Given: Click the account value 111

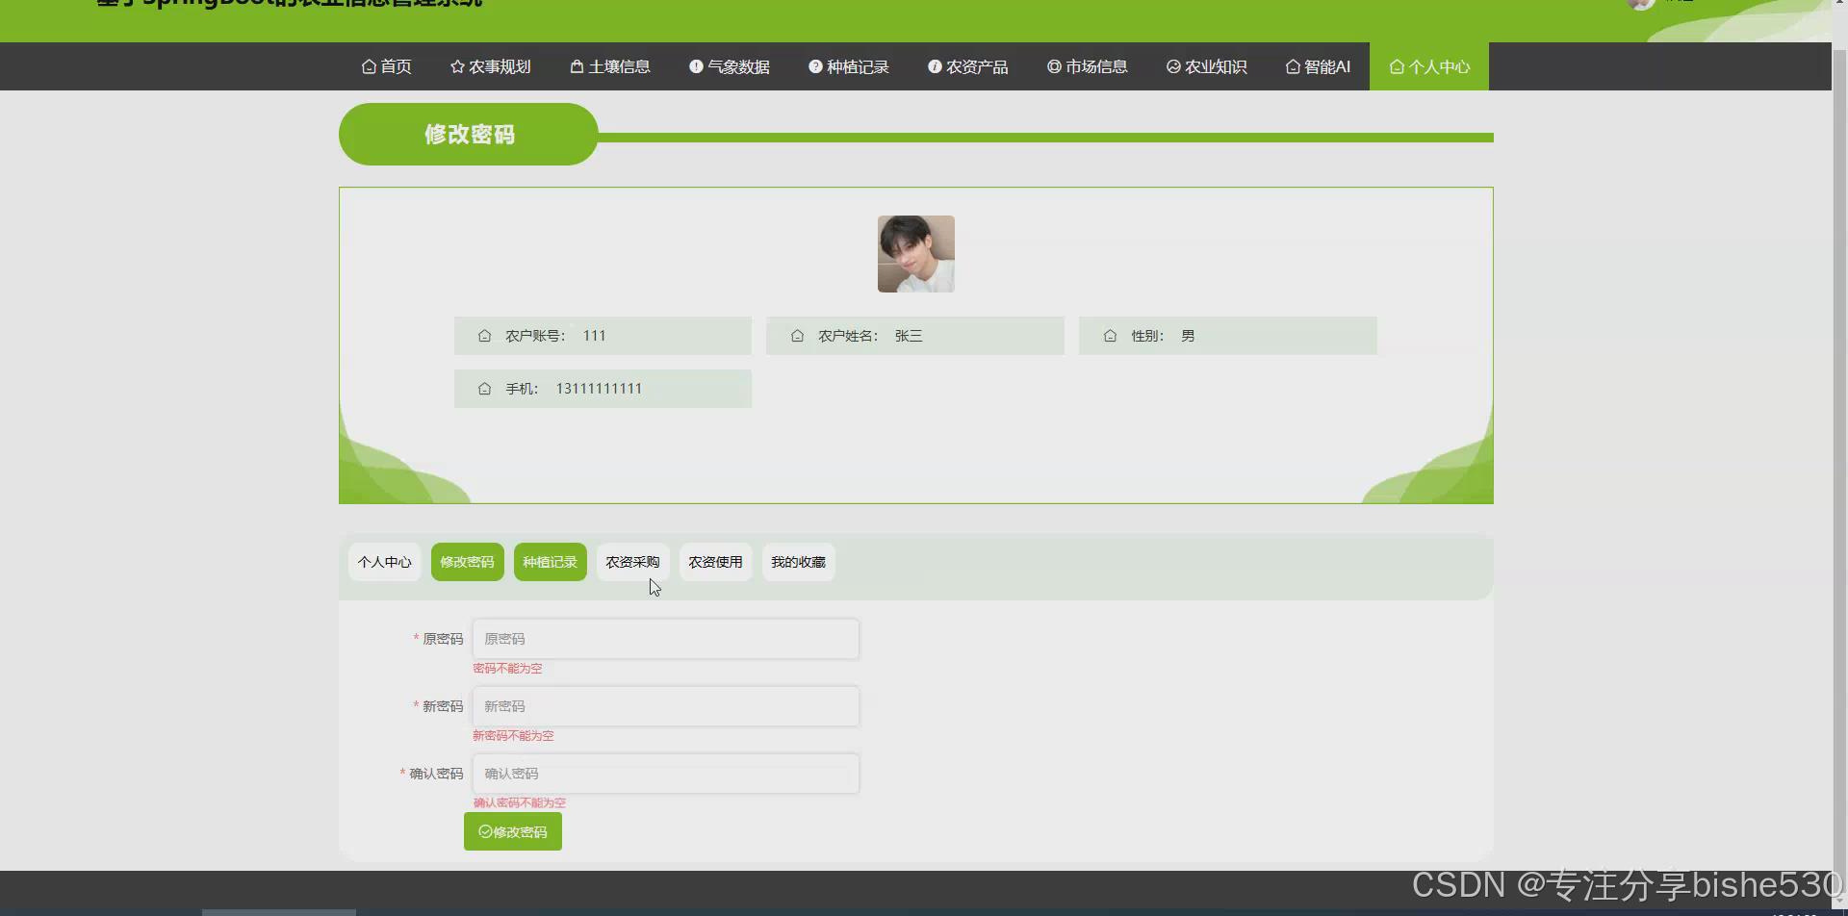Looking at the screenshot, I should click(x=594, y=336).
